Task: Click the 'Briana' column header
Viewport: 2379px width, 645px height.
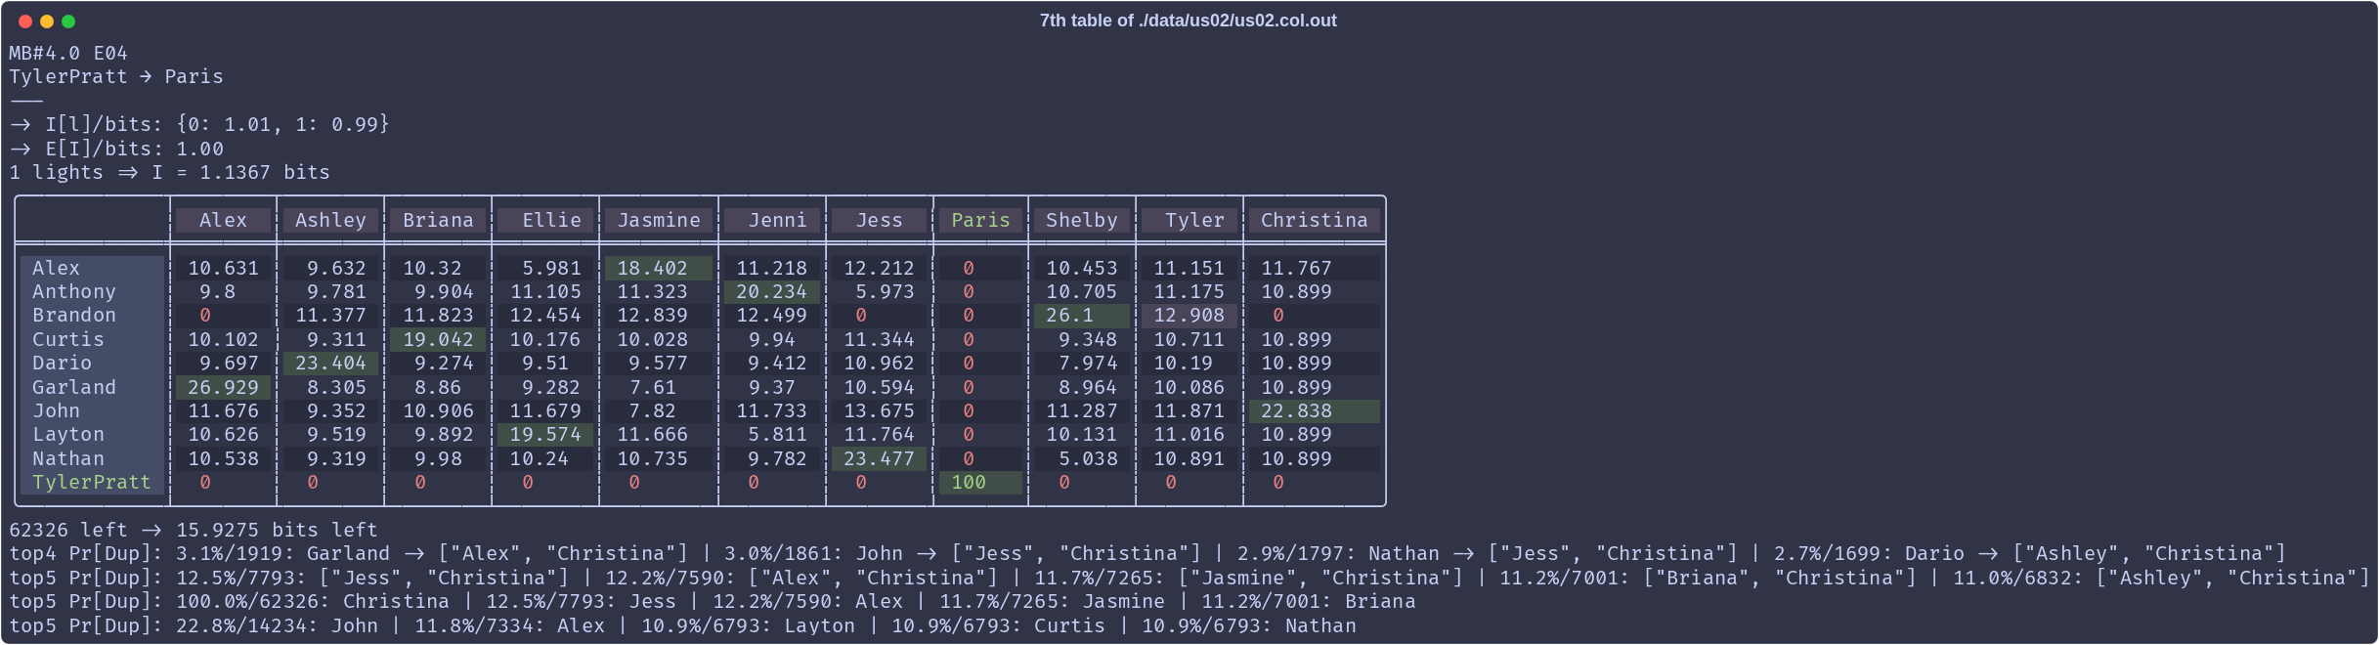Action: (438, 220)
